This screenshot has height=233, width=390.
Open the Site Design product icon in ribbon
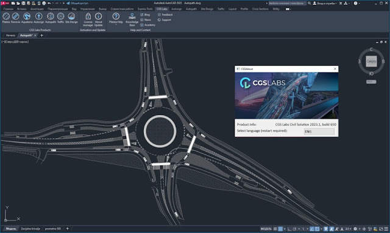(x=72, y=16)
